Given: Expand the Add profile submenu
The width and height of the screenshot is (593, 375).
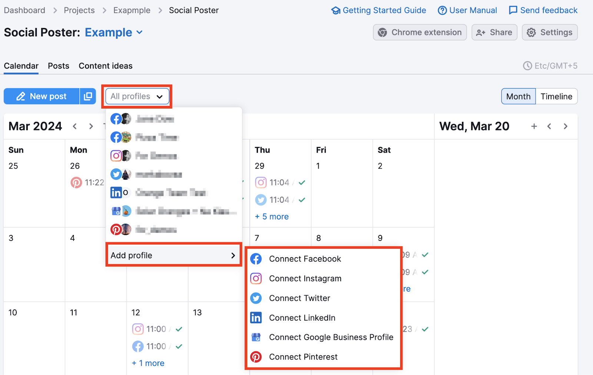Looking at the screenshot, I should (173, 255).
